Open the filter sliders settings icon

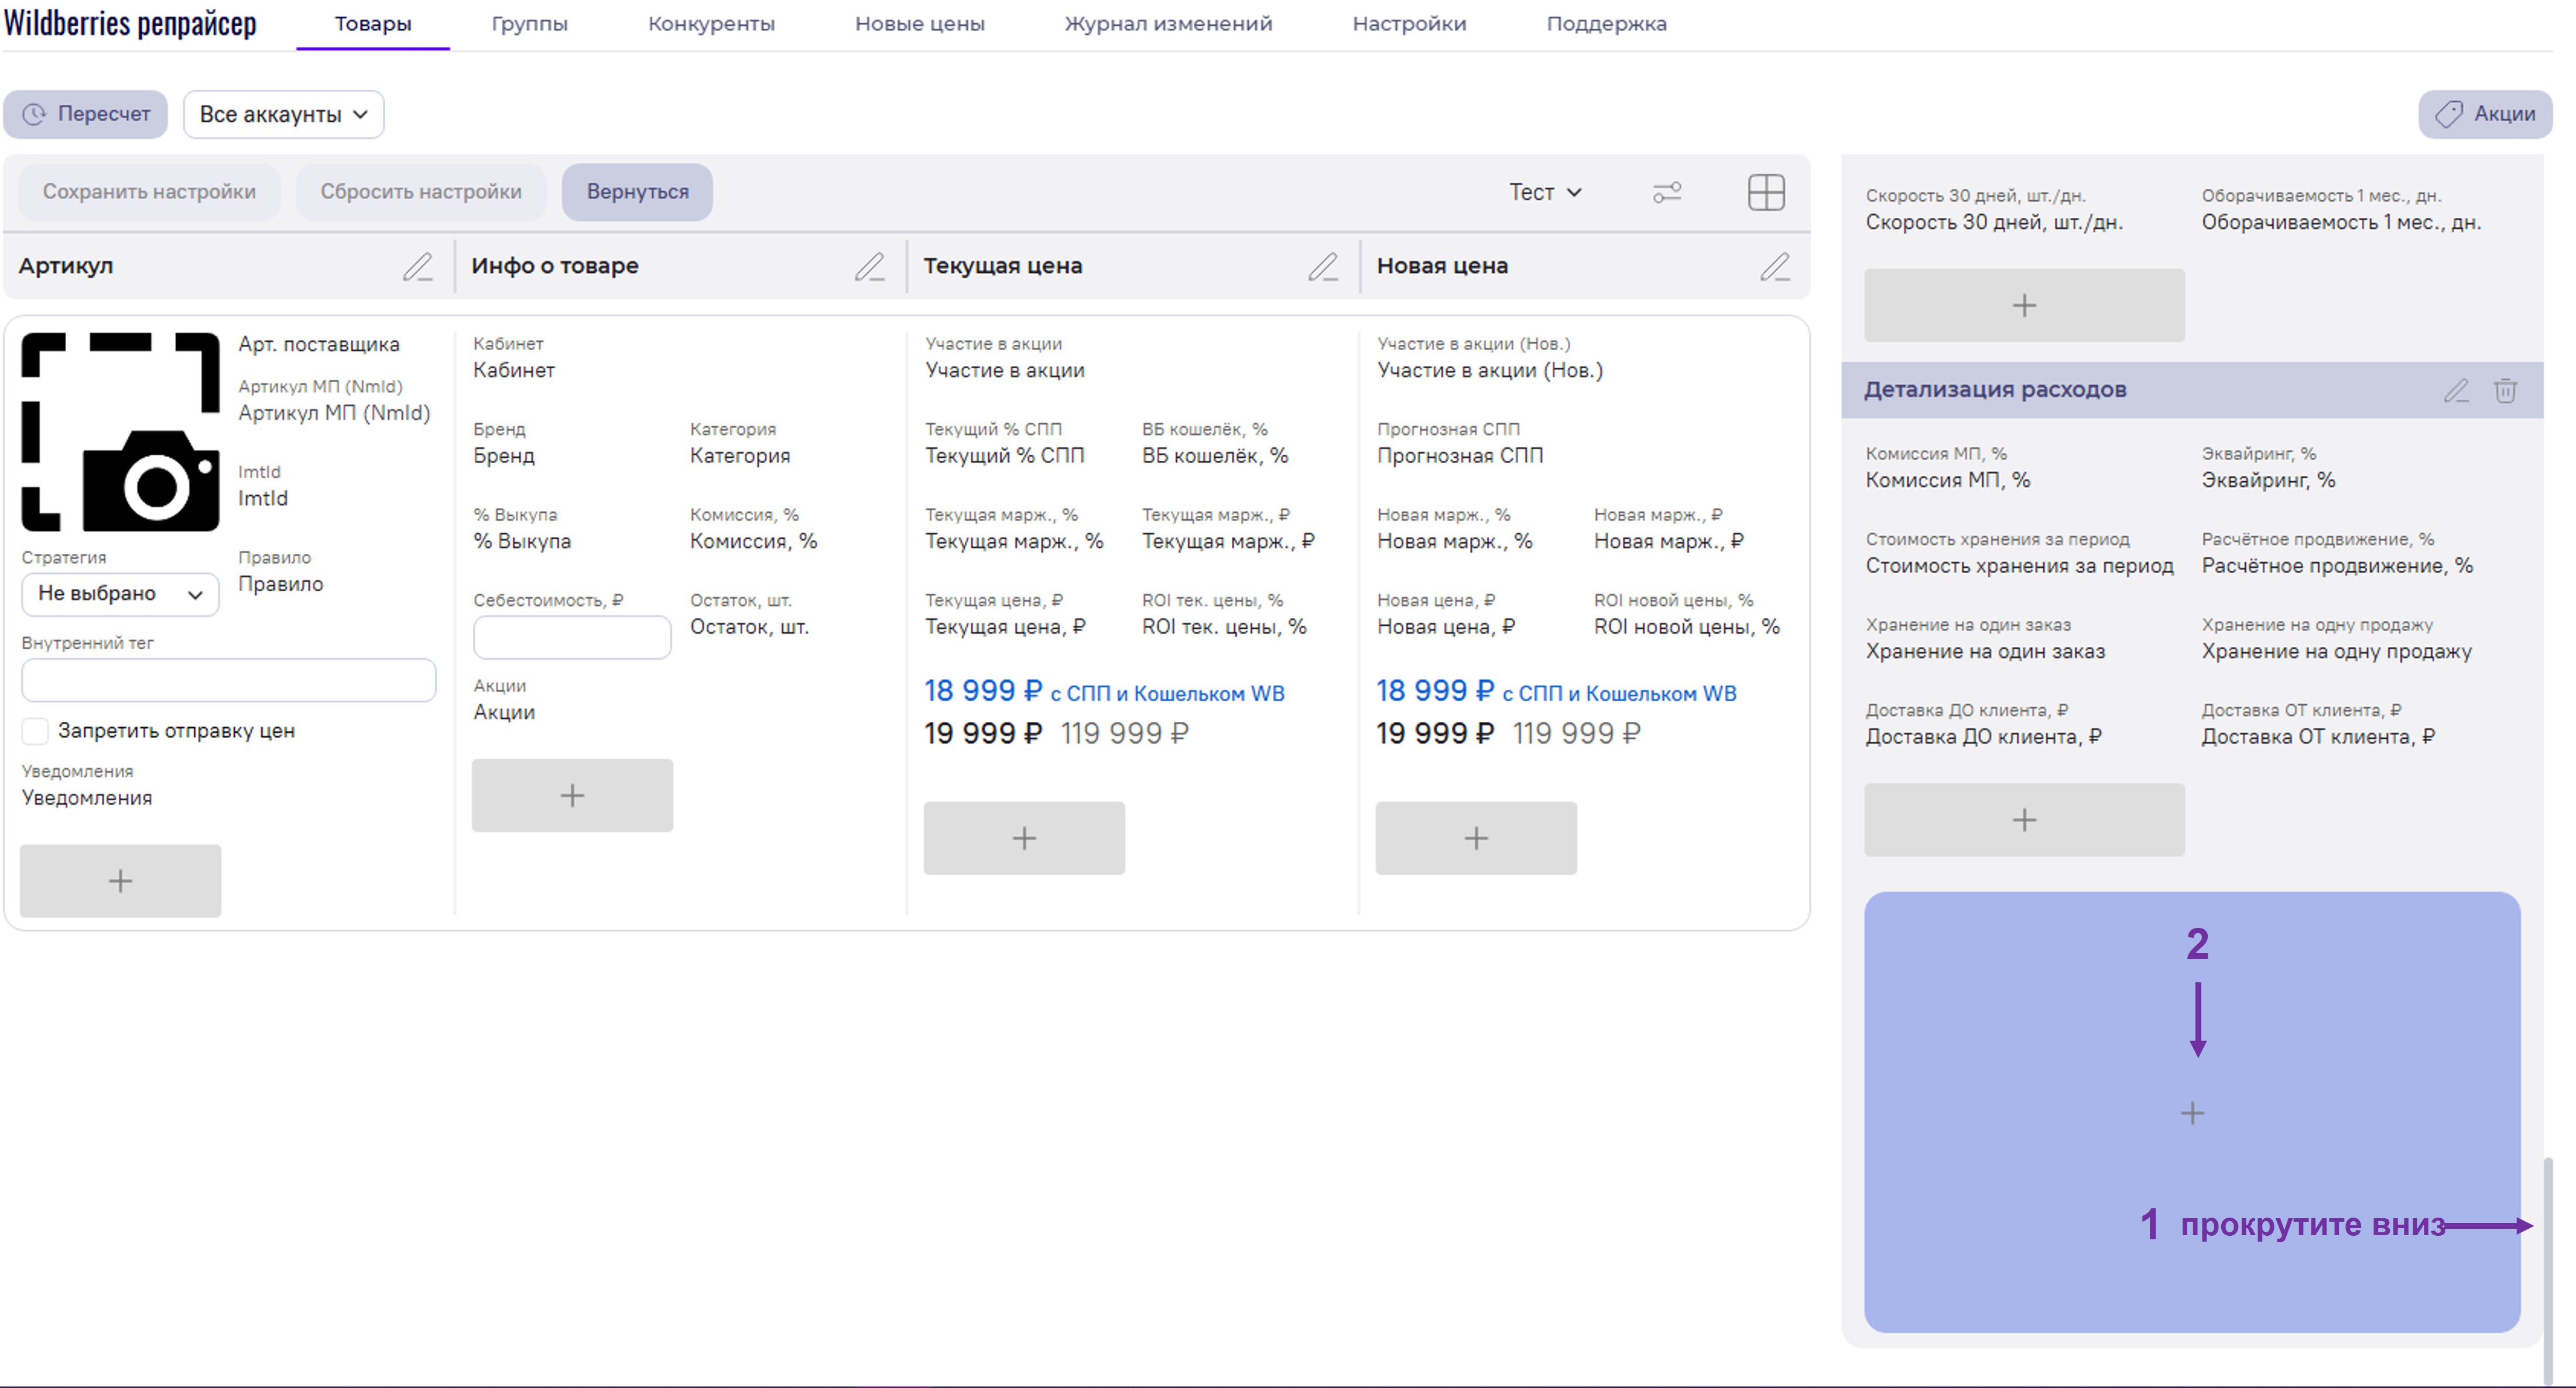tap(1667, 192)
